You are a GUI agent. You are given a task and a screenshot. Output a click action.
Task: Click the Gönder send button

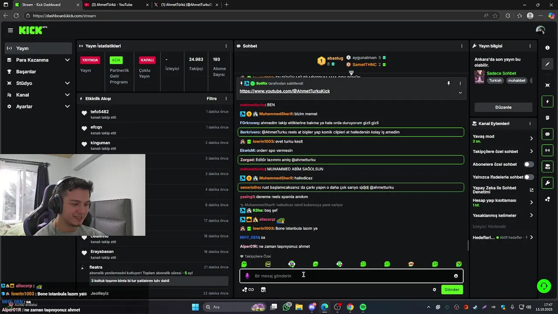click(452, 290)
